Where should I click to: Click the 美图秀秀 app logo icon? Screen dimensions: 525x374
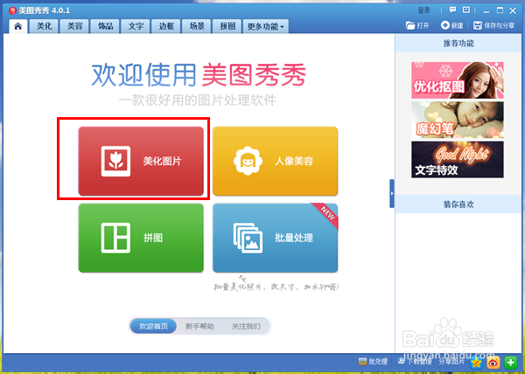(x=12, y=10)
